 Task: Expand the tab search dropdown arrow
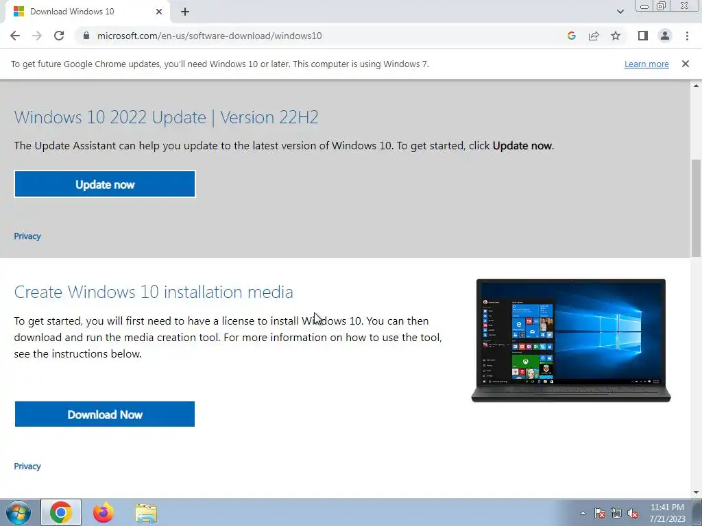620,12
